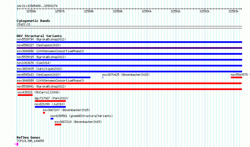Click the red nsv5538941 variant bar
Image resolution: width=250 pixels, height=147 pixels.
click(129, 89)
